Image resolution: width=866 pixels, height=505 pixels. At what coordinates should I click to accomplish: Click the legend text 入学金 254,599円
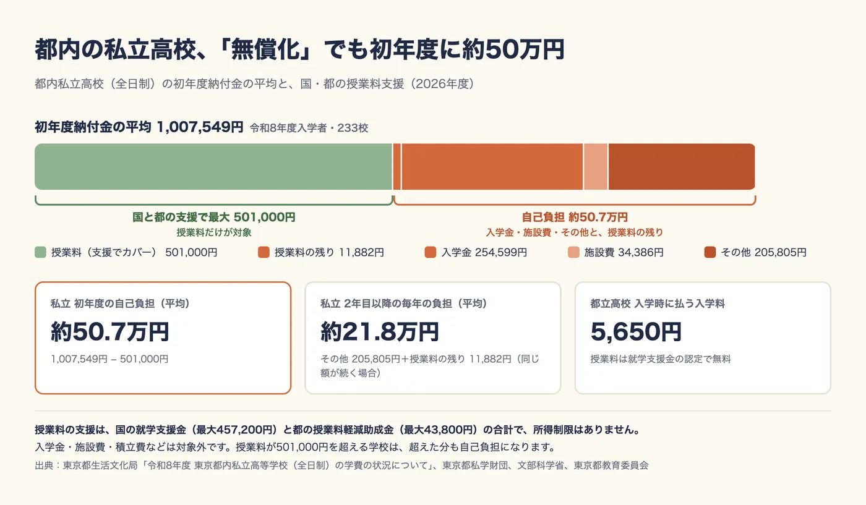[x=484, y=252]
